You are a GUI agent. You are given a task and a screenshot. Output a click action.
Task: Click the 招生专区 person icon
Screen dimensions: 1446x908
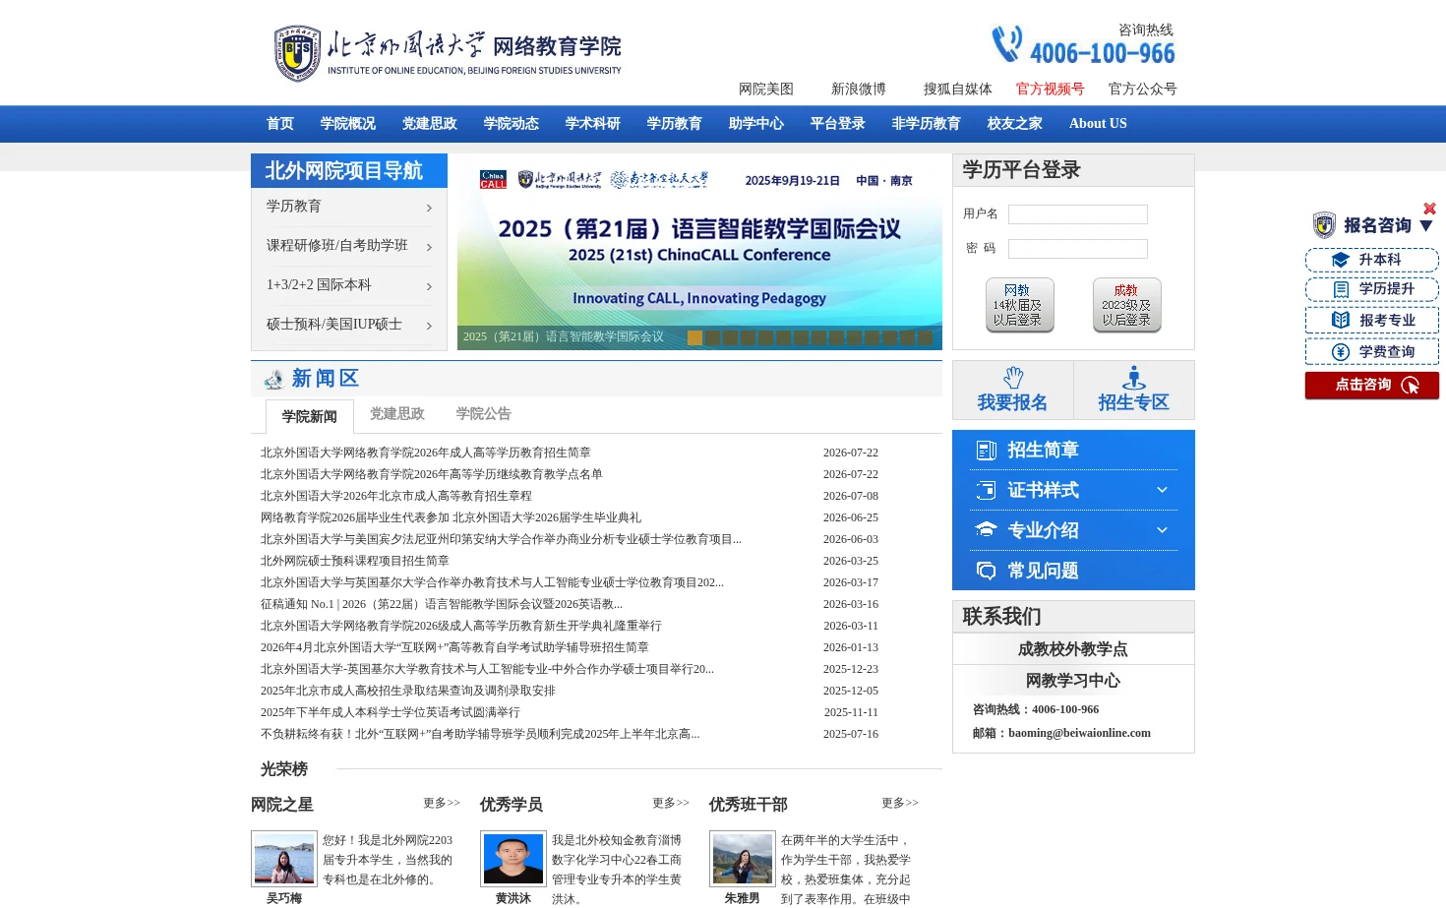tap(1134, 378)
